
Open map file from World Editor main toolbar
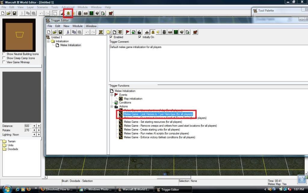9,13
